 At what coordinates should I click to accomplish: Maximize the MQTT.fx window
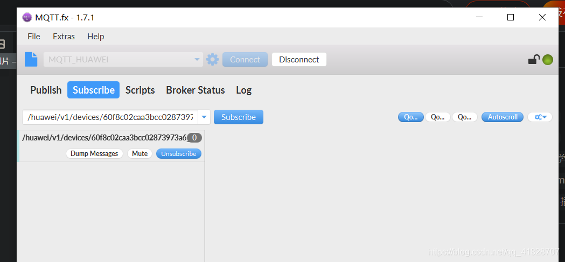(x=510, y=17)
